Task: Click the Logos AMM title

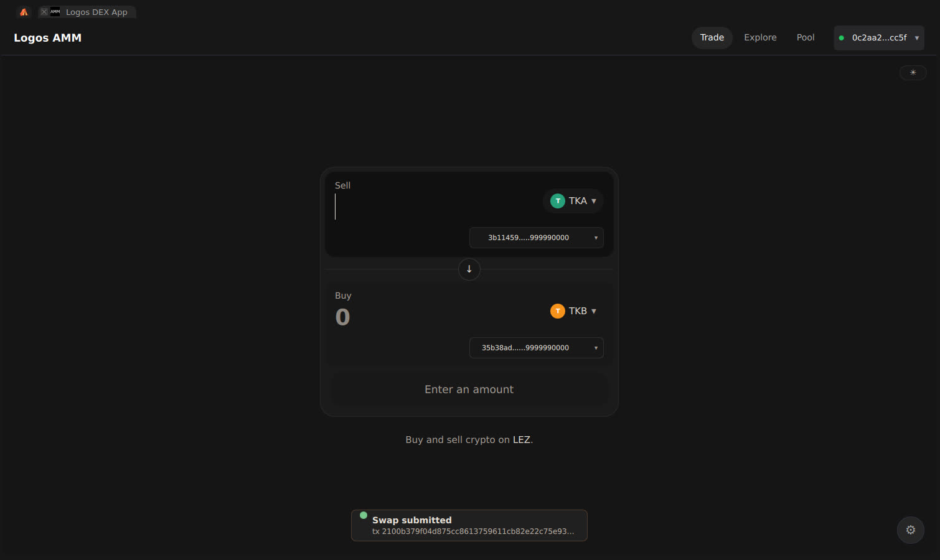Action: pyautogui.click(x=48, y=38)
